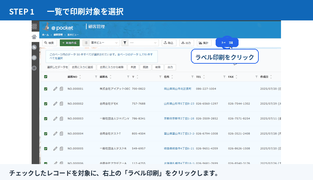313x180 pixels.
Task: Select all 1,770 records via notice link
Action: 101,56
